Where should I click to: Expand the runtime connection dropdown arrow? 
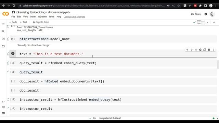(x=208, y=22)
